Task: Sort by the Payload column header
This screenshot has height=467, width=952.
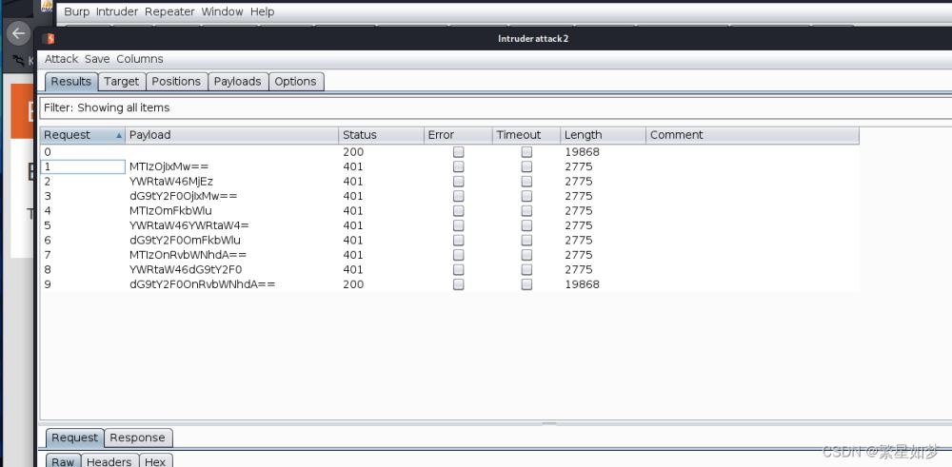Action: 232,135
